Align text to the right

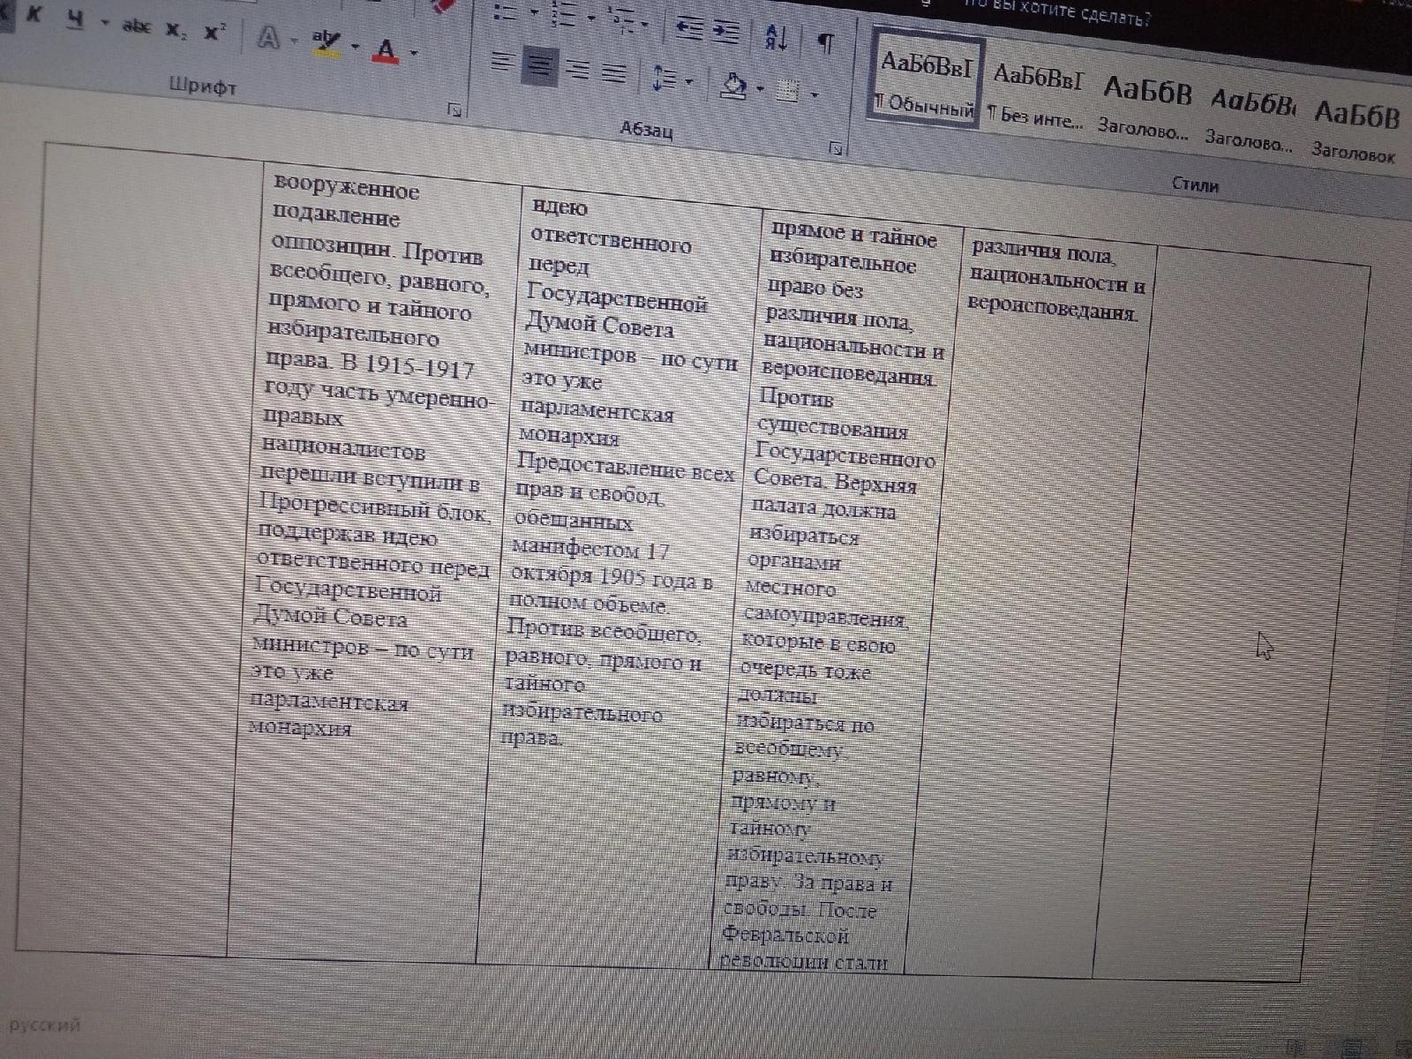[x=578, y=69]
